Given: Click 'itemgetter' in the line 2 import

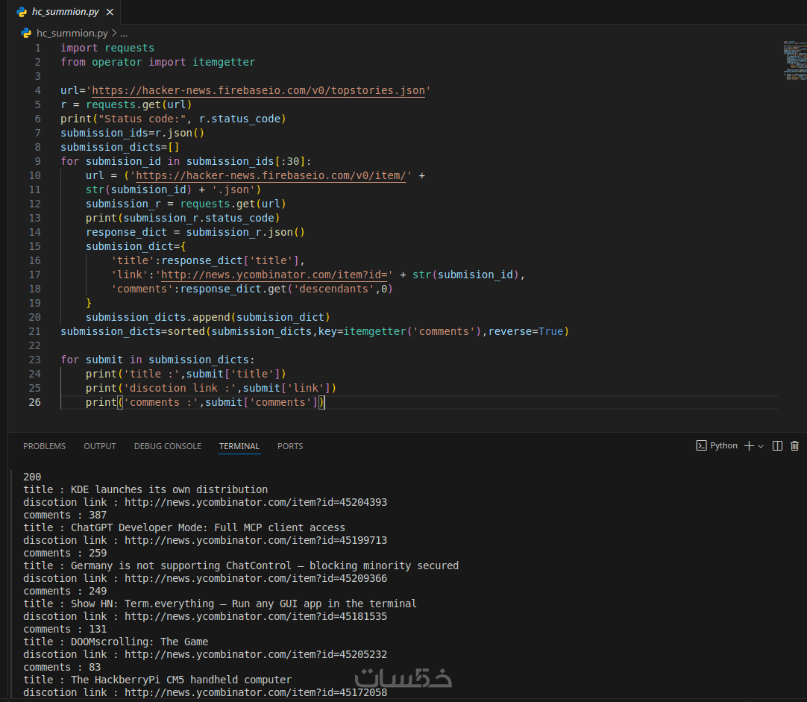Looking at the screenshot, I should (x=224, y=62).
